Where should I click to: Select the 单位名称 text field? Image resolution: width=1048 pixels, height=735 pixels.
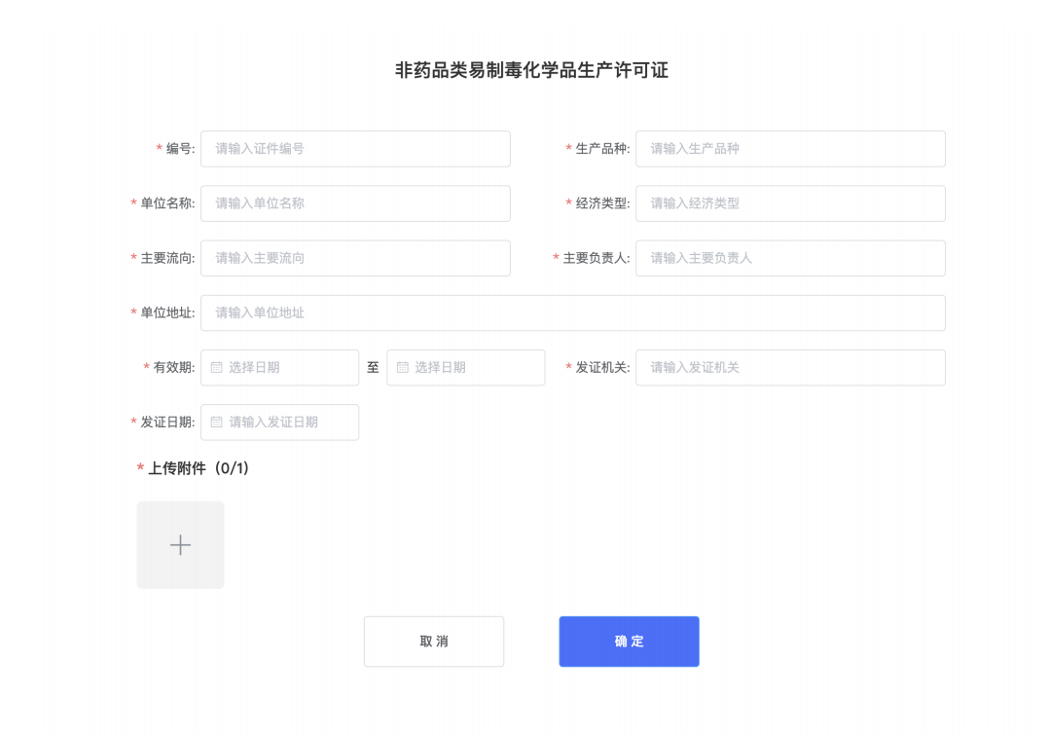(355, 203)
